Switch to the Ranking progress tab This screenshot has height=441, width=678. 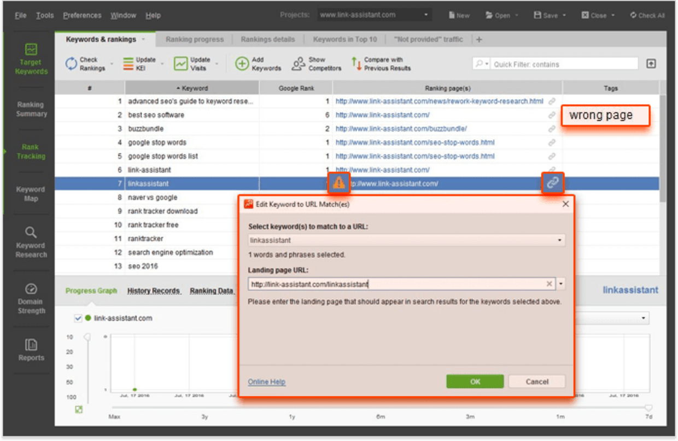click(x=194, y=39)
